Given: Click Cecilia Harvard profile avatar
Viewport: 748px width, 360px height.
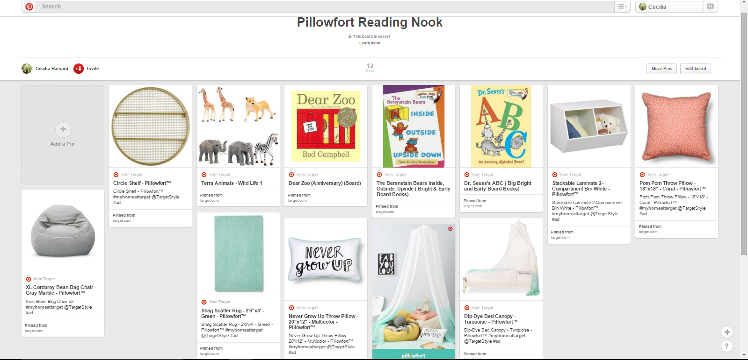Looking at the screenshot, I should pyautogui.click(x=27, y=69).
